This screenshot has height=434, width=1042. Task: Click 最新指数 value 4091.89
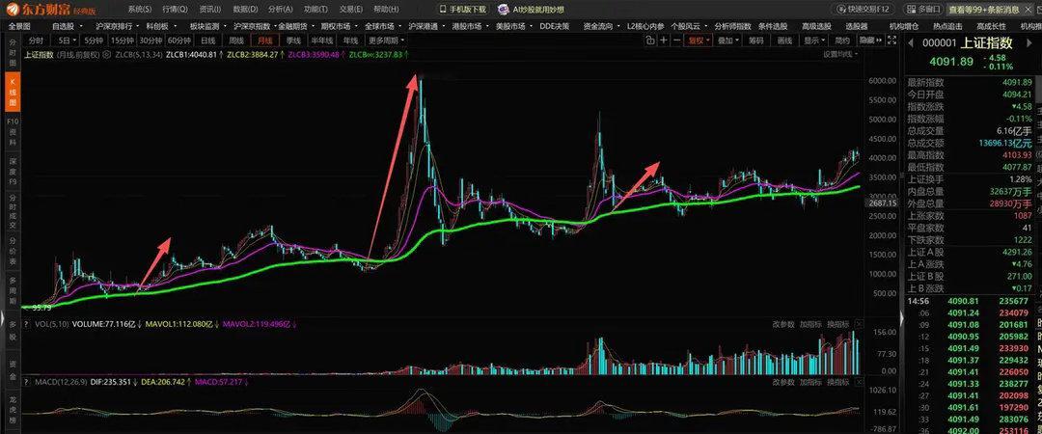(x=1018, y=82)
